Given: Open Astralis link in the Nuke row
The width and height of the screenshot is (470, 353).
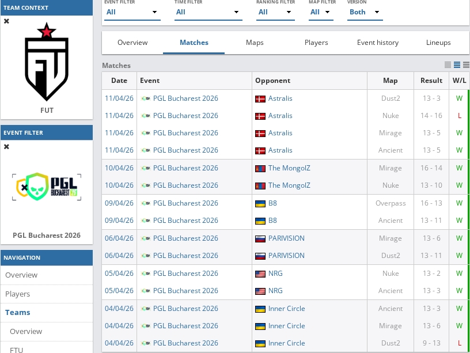Looking at the screenshot, I should tap(280, 116).
